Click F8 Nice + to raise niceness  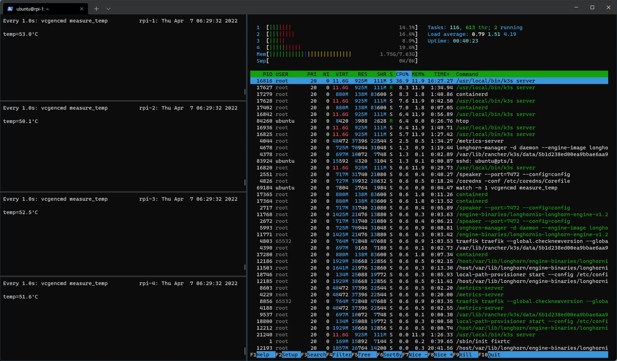tap(443, 355)
